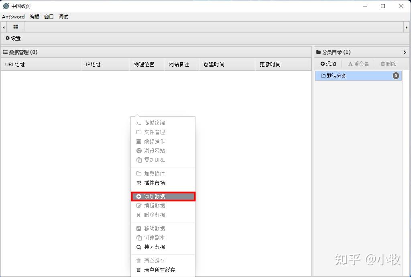Open 数据操作 in the context menu
The image size is (411, 277).
click(x=154, y=141)
